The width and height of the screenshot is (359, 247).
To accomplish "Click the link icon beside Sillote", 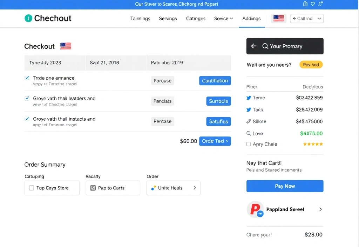I will tap(249, 121).
